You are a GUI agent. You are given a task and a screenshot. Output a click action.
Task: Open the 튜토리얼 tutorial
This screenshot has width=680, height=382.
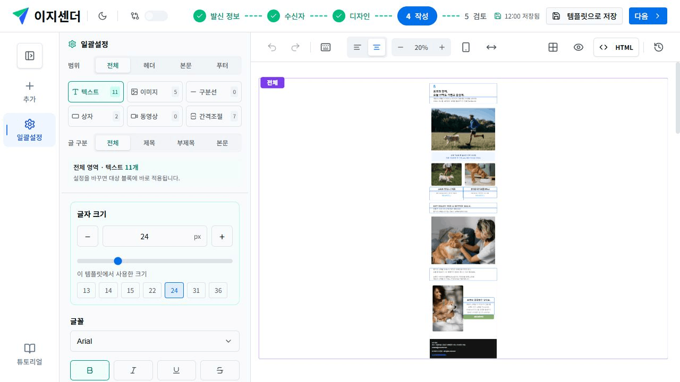pos(29,354)
